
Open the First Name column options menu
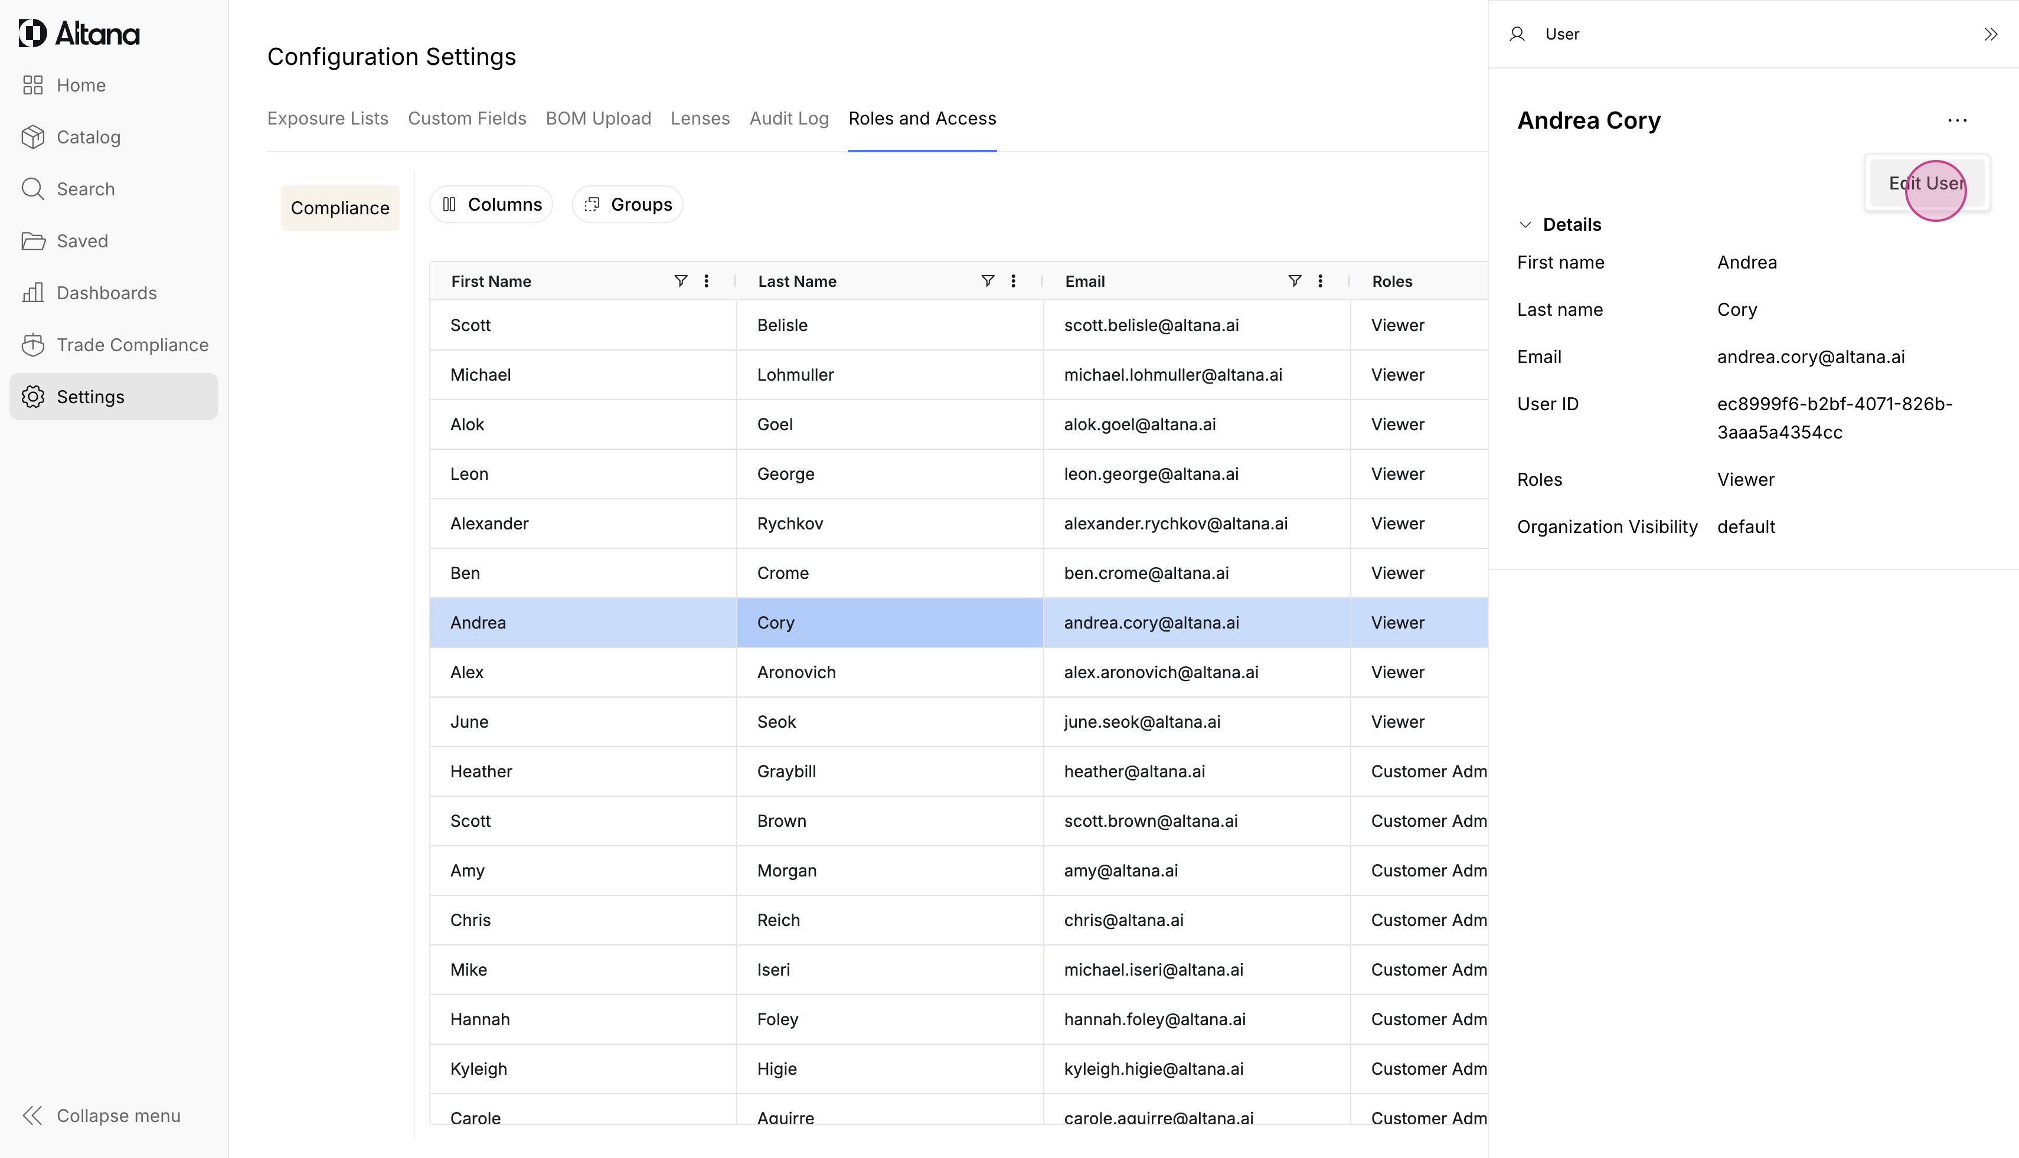(x=705, y=281)
